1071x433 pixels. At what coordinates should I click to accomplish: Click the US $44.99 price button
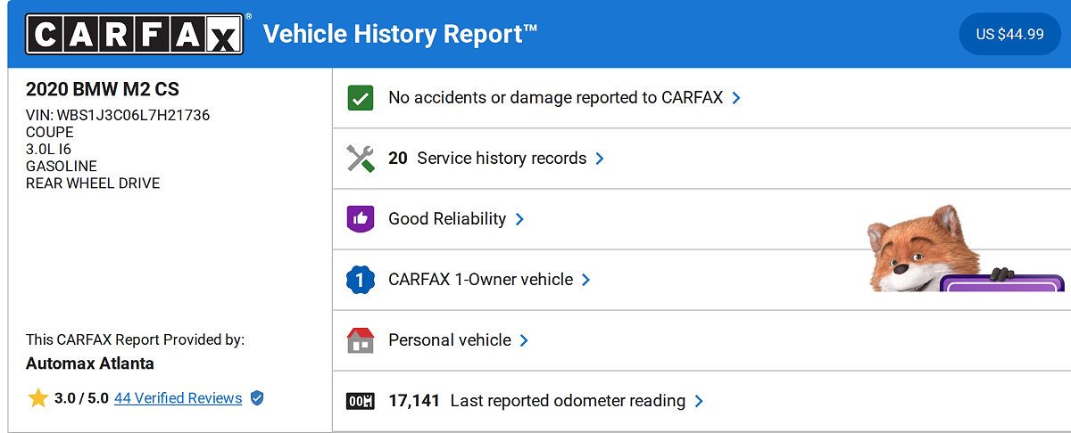click(1009, 34)
